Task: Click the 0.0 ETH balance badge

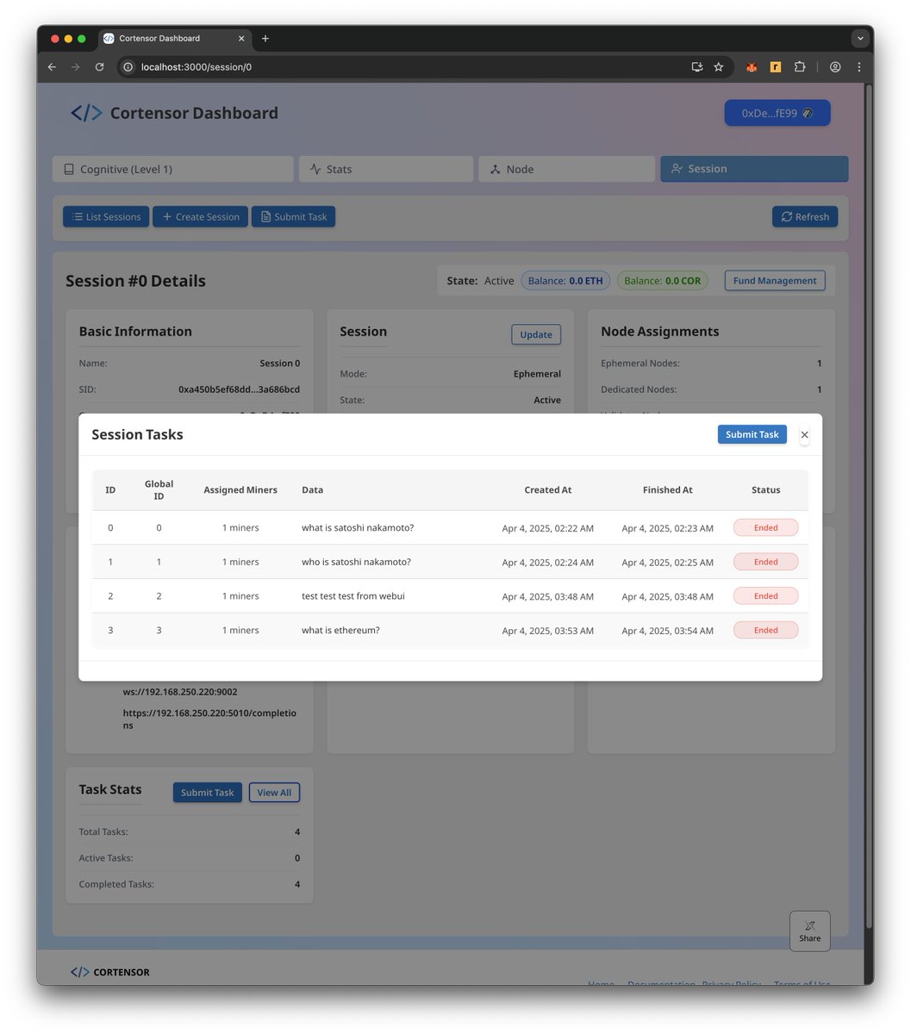Action: (x=565, y=280)
